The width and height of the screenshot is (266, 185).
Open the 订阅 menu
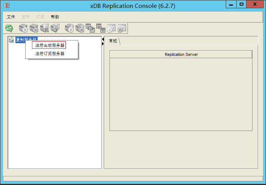click(x=40, y=17)
